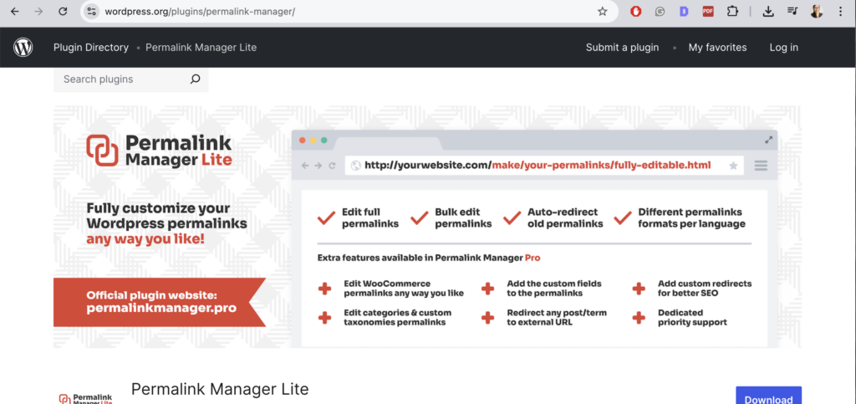This screenshot has width=856, height=404.
Task: Show browser downloads
Action: pos(768,11)
